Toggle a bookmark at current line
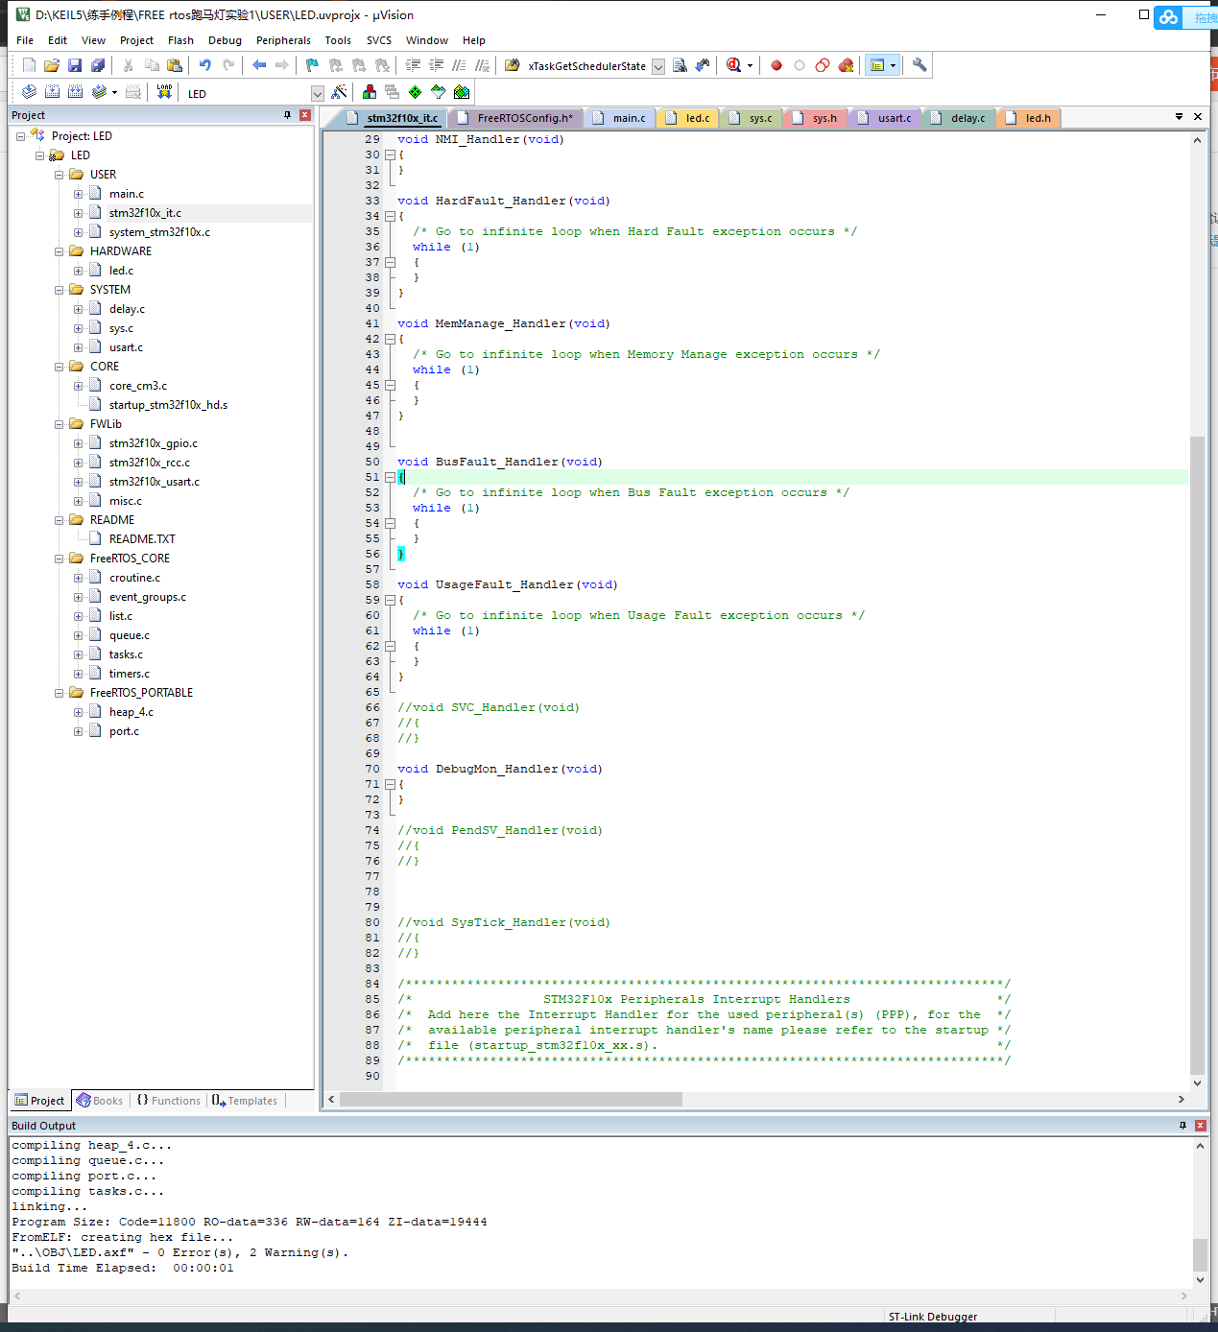The image size is (1218, 1332). (312, 65)
